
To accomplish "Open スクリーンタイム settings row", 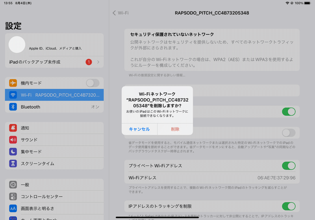I will tap(54, 164).
